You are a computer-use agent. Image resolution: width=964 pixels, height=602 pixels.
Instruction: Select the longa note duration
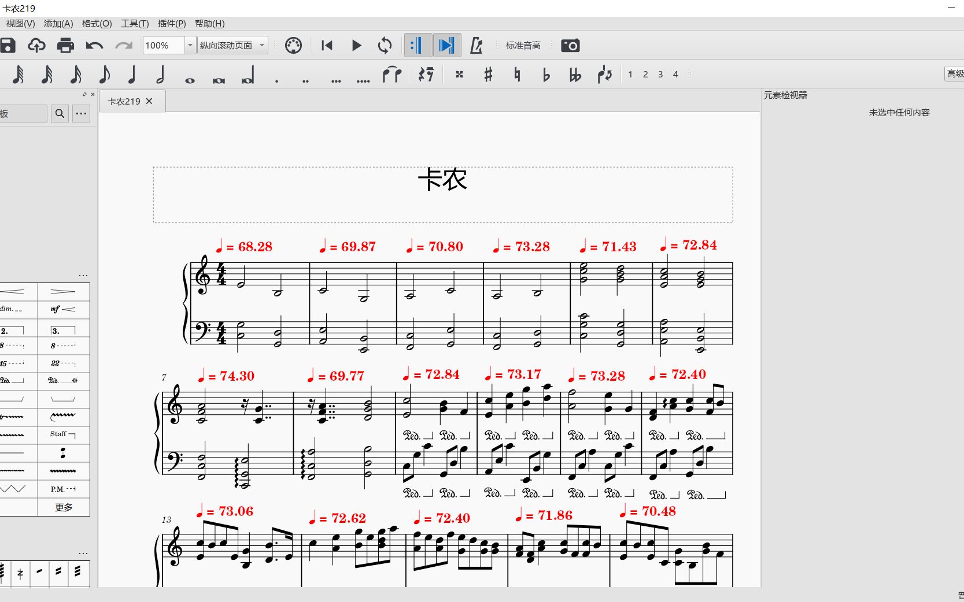point(248,75)
